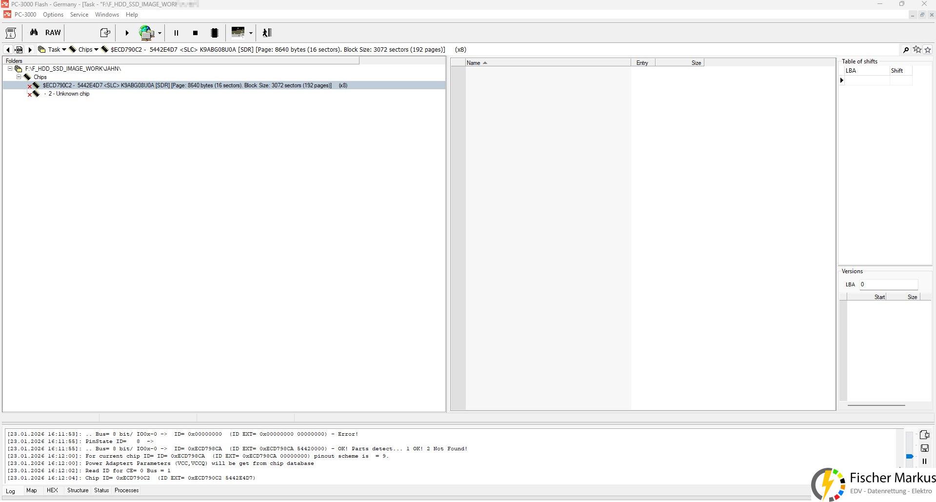Switch to the HEX tab
This screenshot has width=936, height=502.
(52, 490)
